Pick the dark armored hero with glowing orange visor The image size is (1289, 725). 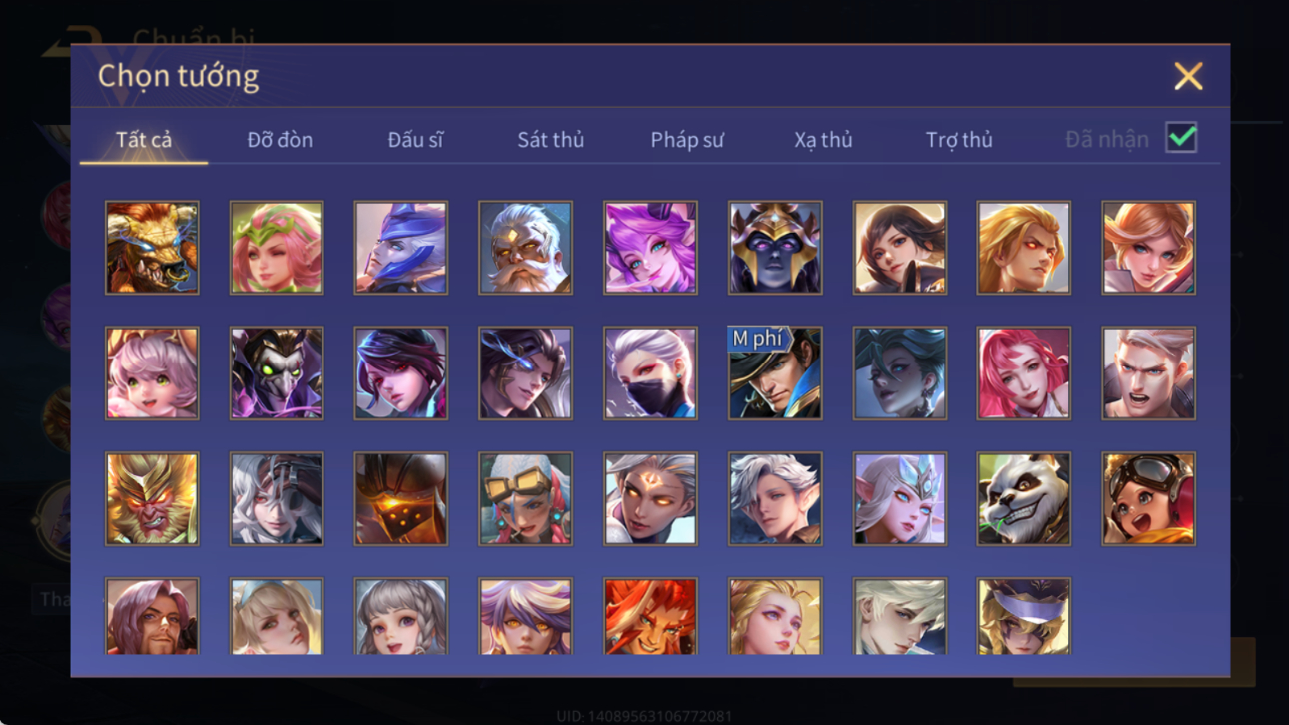(x=400, y=498)
